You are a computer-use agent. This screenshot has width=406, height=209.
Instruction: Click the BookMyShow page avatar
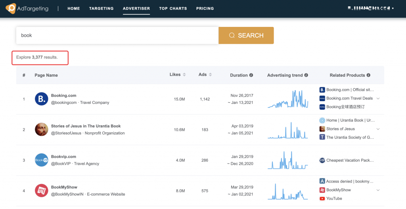tap(41, 191)
